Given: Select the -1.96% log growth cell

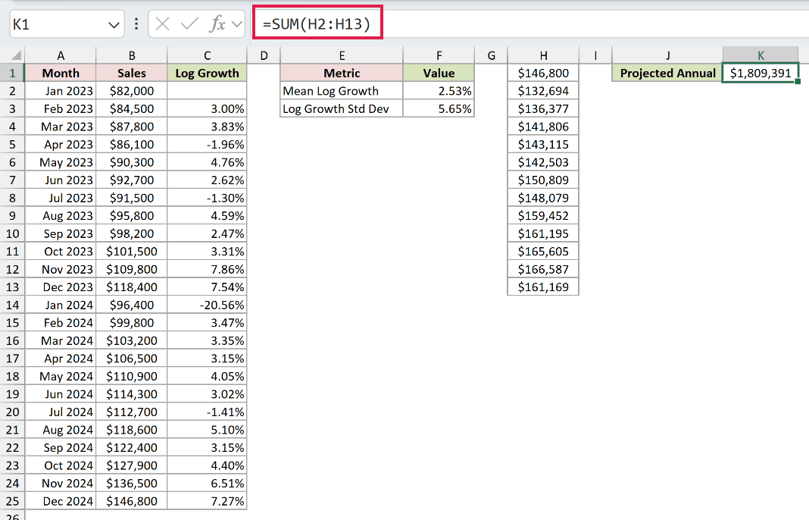Looking at the screenshot, I should click(x=207, y=144).
